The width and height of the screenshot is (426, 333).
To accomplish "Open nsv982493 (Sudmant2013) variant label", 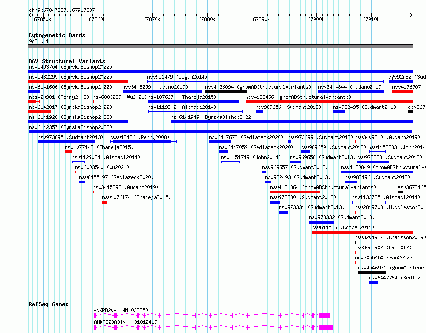I will [x=298, y=177].
